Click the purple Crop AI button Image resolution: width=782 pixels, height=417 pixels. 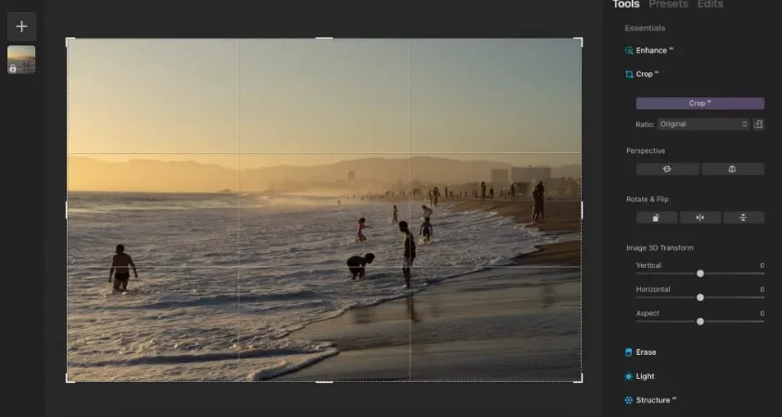pyautogui.click(x=700, y=103)
